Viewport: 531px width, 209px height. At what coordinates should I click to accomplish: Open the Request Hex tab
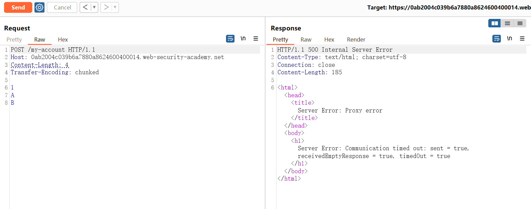click(63, 40)
